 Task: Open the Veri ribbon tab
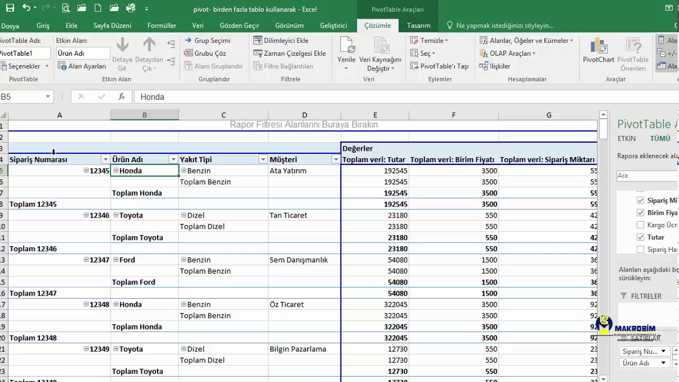pyautogui.click(x=198, y=25)
